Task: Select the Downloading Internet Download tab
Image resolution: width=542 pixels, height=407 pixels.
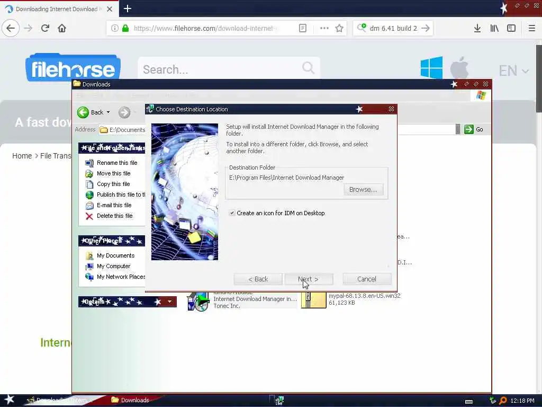Action: tap(56, 9)
